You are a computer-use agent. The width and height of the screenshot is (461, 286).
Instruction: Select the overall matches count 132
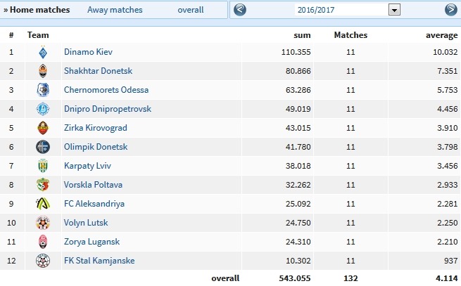pyautogui.click(x=351, y=278)
